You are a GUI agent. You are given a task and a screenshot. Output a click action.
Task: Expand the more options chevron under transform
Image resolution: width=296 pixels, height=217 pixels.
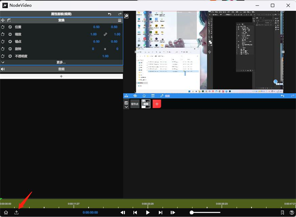[x=3, y=62]
